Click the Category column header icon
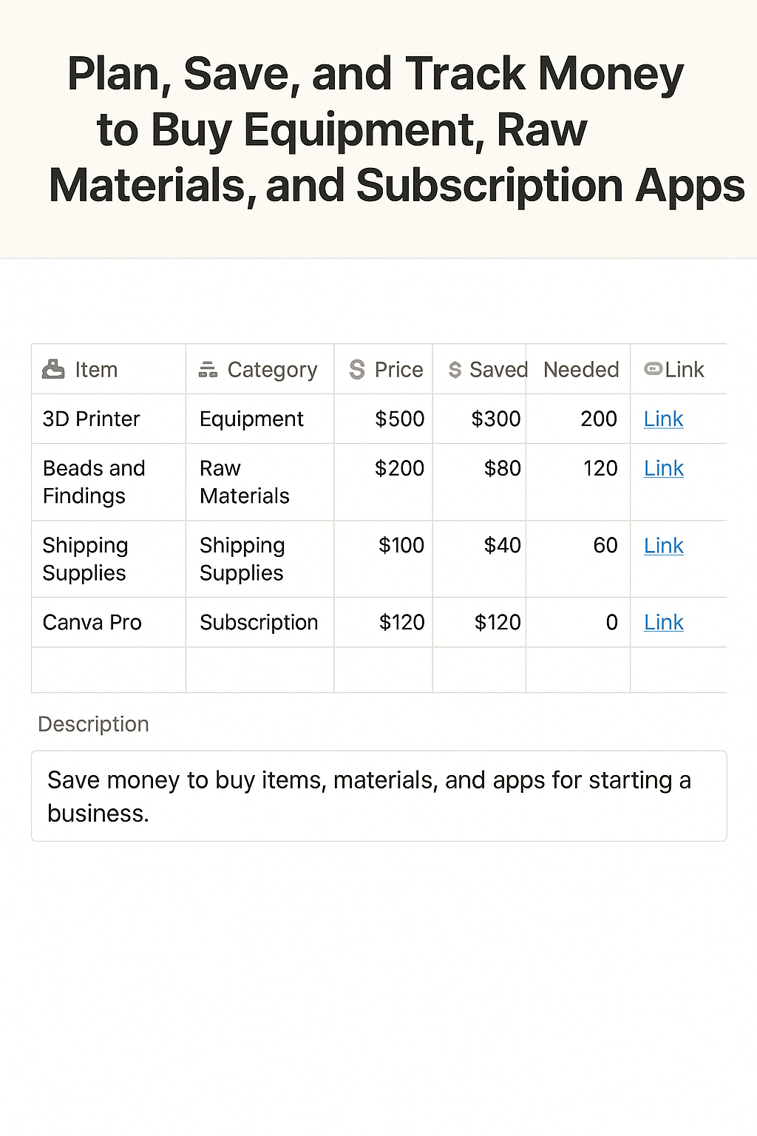 tap(208, 369)
